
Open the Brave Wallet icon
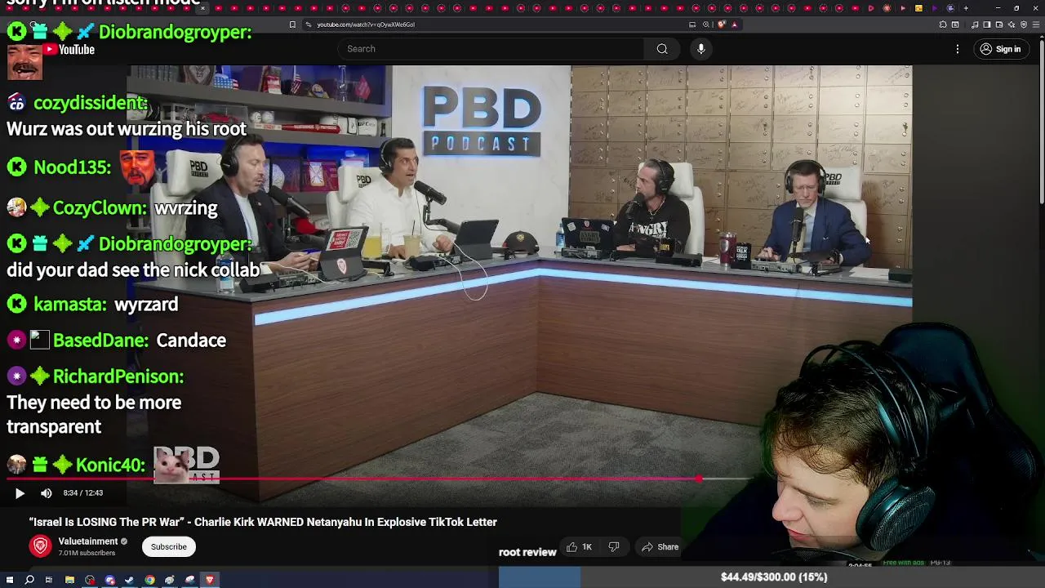tap(999, 24)
